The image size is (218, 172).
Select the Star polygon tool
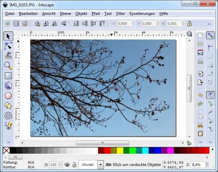point(8,106)
